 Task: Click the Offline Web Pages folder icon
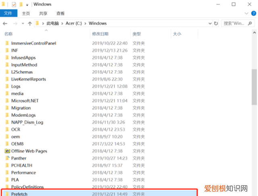(x=7, y=151)
